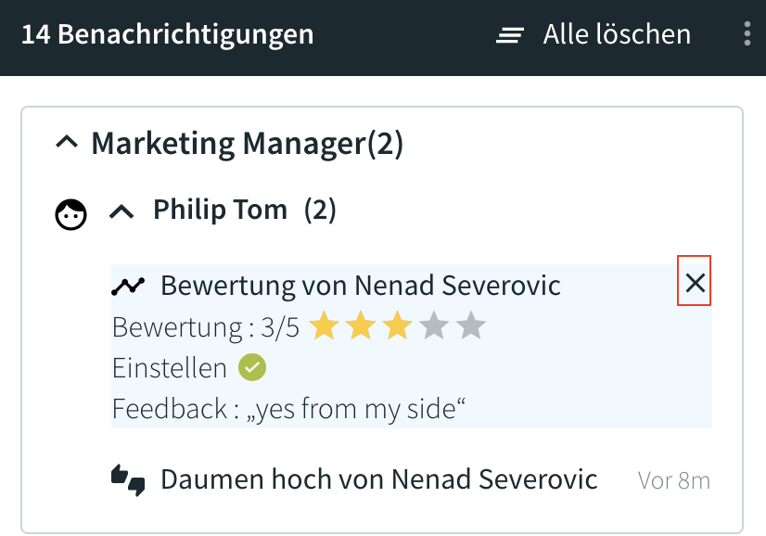
Task: Click the Feedback "yes from my side" text
Action: (288, 408)
